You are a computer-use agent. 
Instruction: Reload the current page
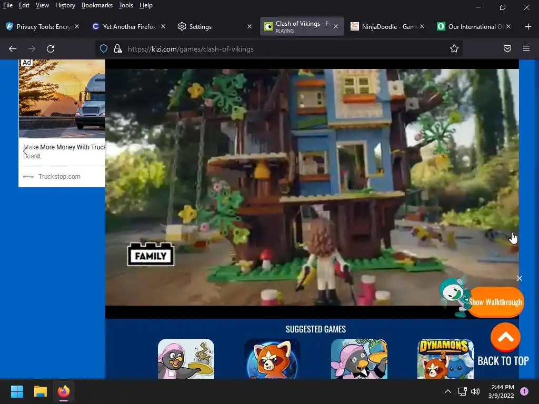point(51,49)
